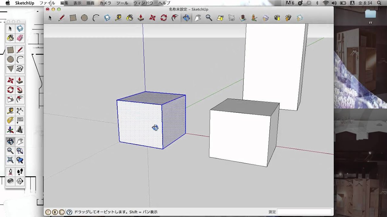This screenshot has width=387, height=217.
Task: Choose the Axes tool in the palette
Action: [x=10, y=130]
